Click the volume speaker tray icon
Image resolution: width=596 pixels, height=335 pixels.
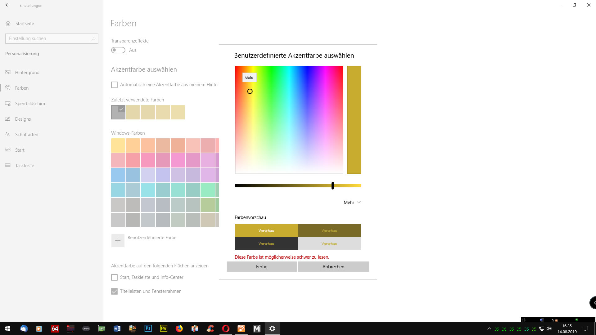click(x=549, y=329)
